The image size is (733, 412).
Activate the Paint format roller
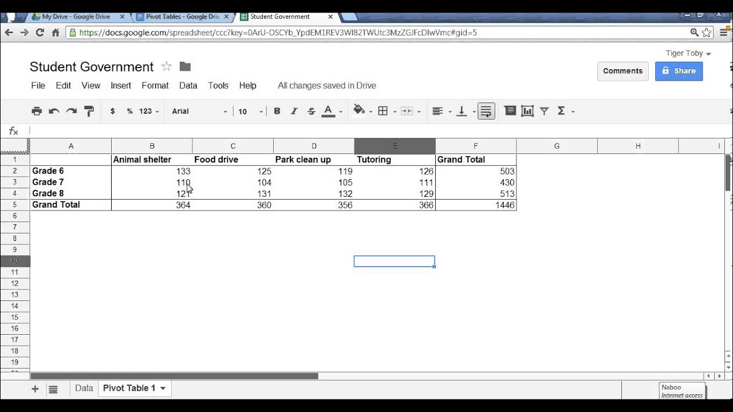point(89,111)
